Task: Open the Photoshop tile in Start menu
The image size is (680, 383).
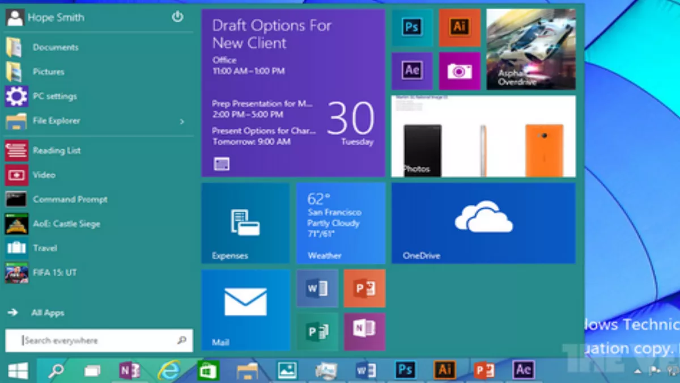Action: [x=412, y=28]
